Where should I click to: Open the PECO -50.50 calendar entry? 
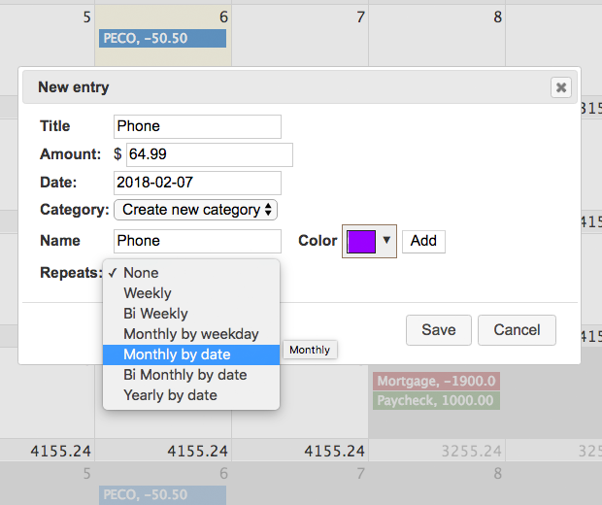pyautogui.click(x=162, y=39)
